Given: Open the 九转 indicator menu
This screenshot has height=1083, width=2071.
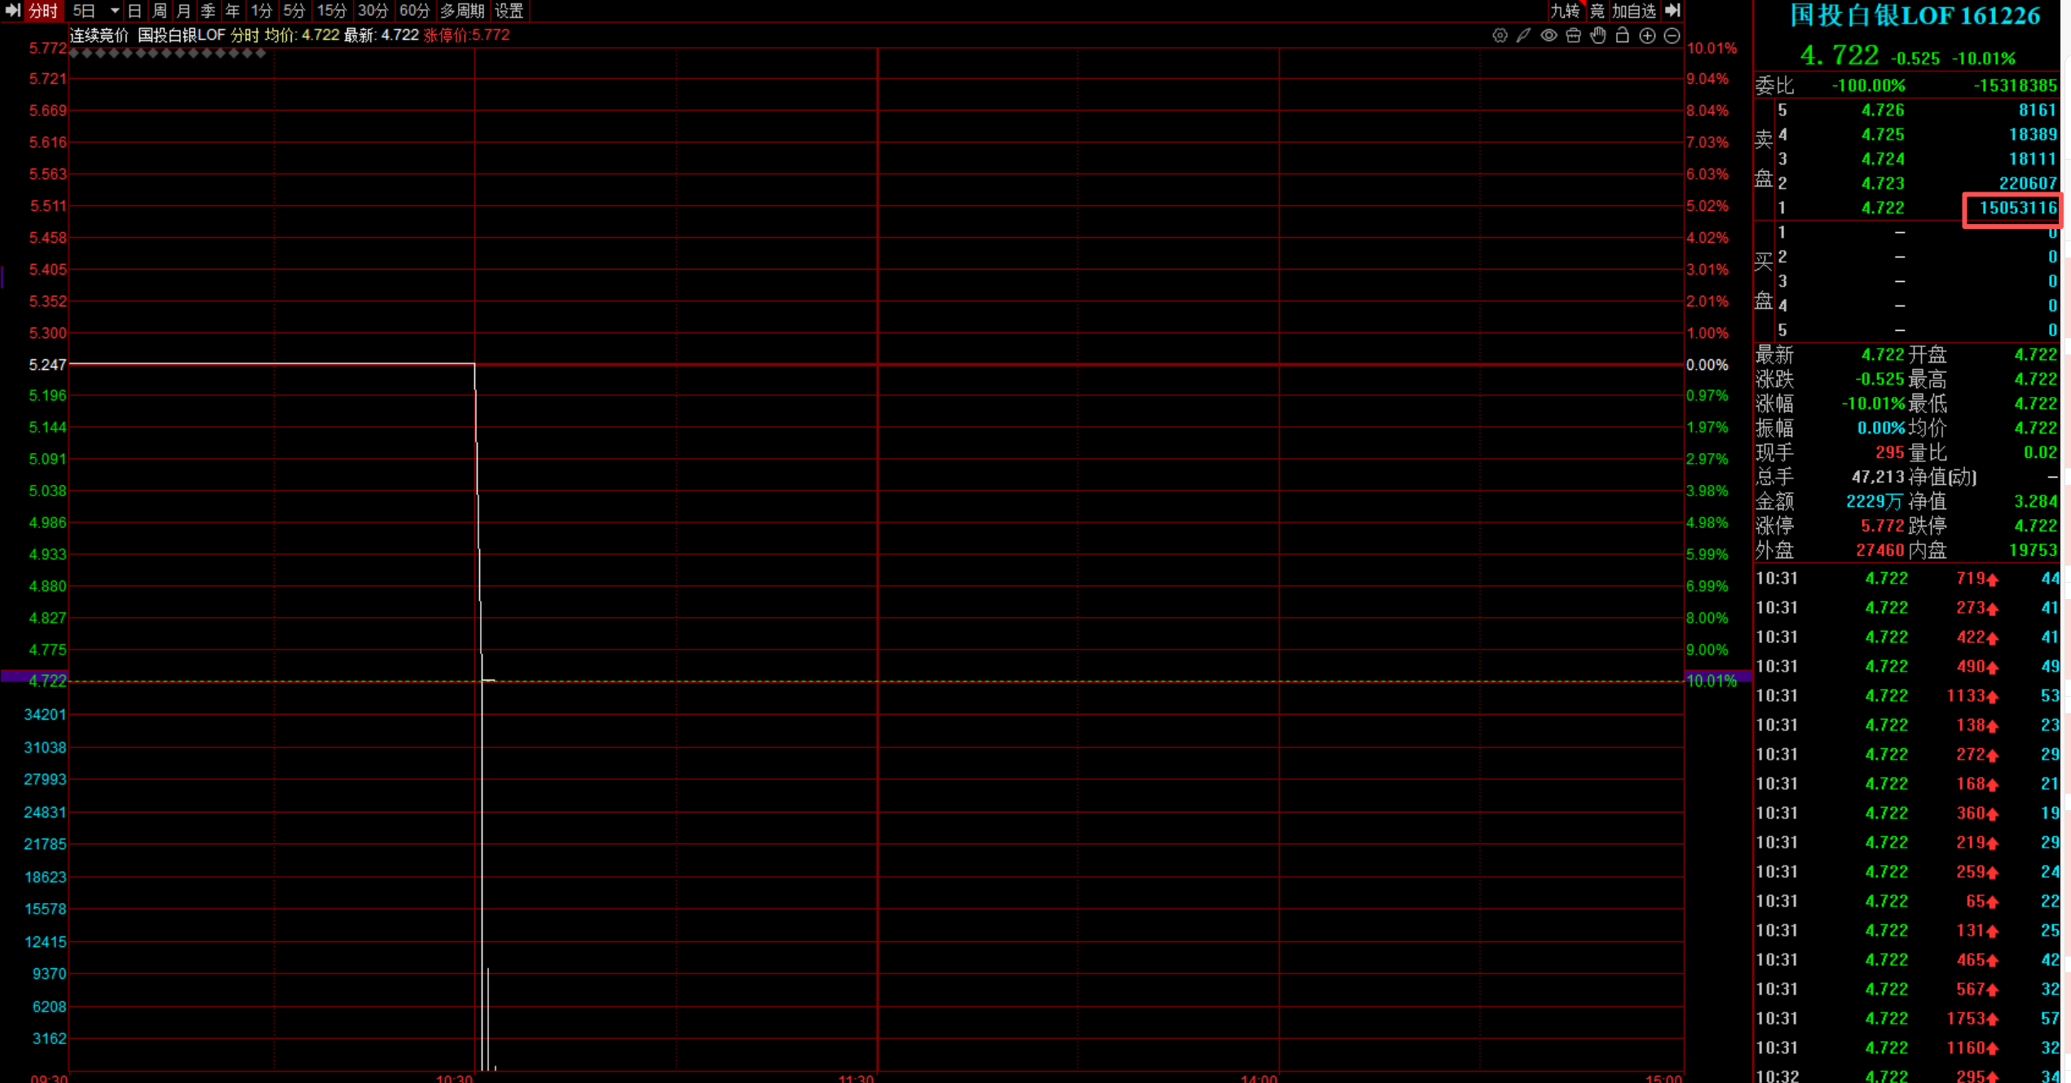Looking at the screenshot, I should coord(1563,11).
